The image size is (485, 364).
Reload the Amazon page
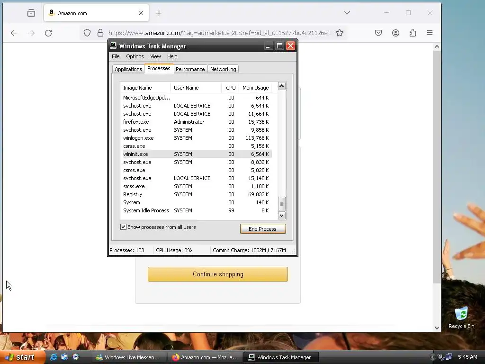(x=48, y=33)
